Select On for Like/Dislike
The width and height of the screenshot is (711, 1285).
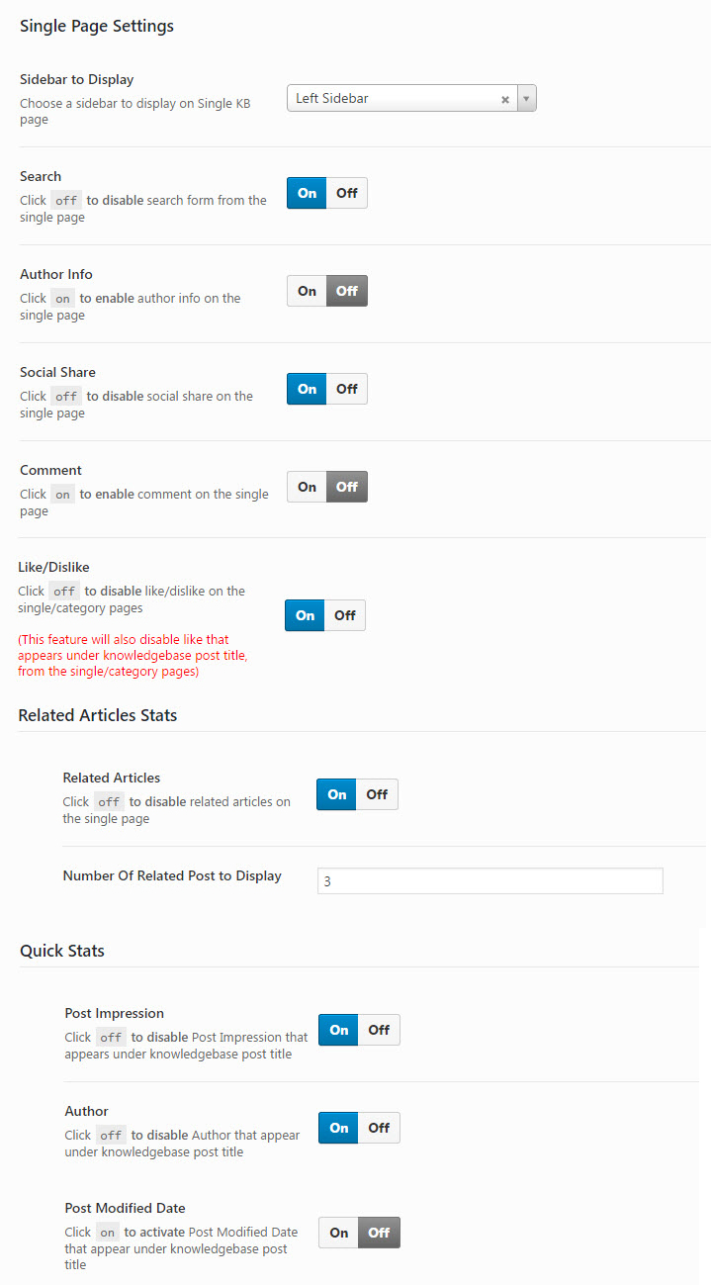[305, 615]
